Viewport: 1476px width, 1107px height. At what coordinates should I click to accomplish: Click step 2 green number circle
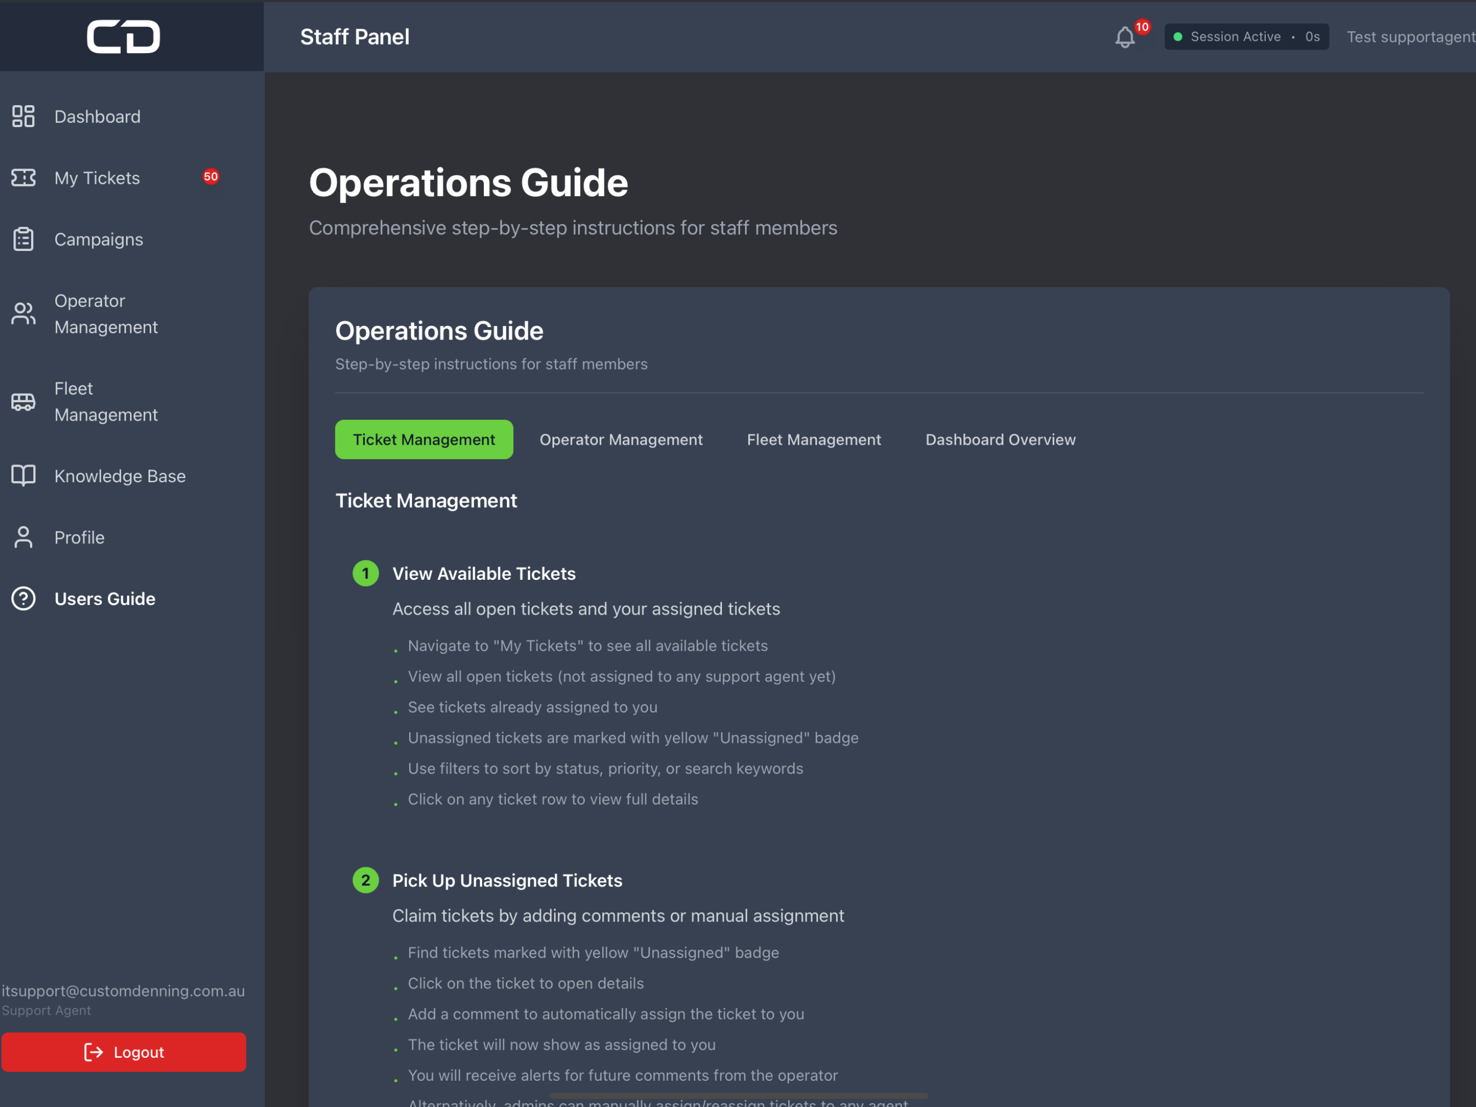(x=366, y=880)
